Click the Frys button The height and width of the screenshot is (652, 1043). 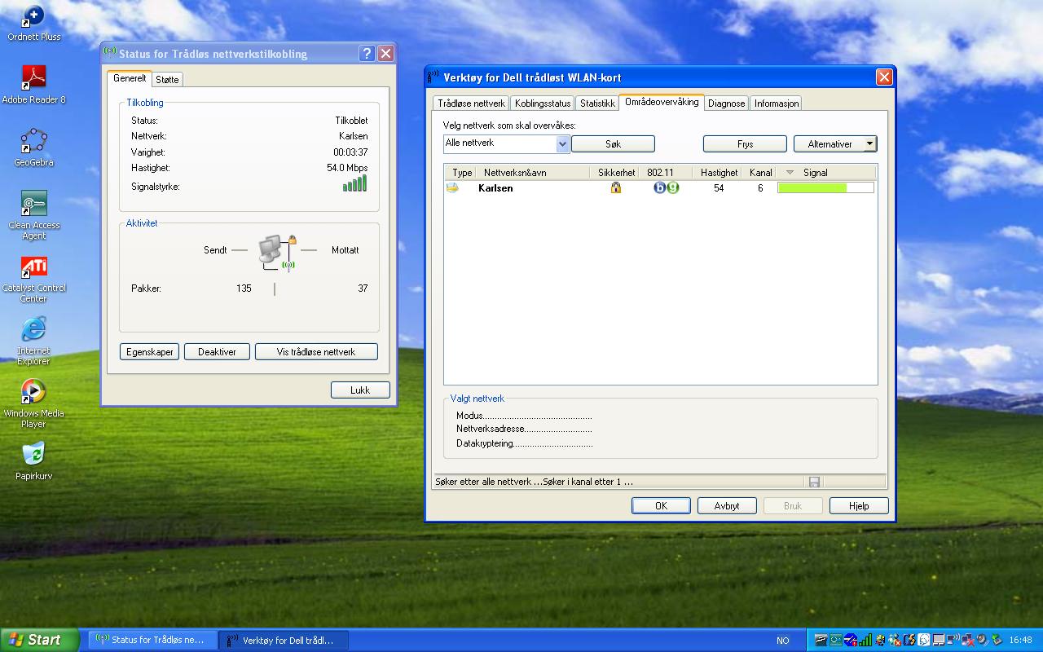pyautogui.click(x=745, y=144)
